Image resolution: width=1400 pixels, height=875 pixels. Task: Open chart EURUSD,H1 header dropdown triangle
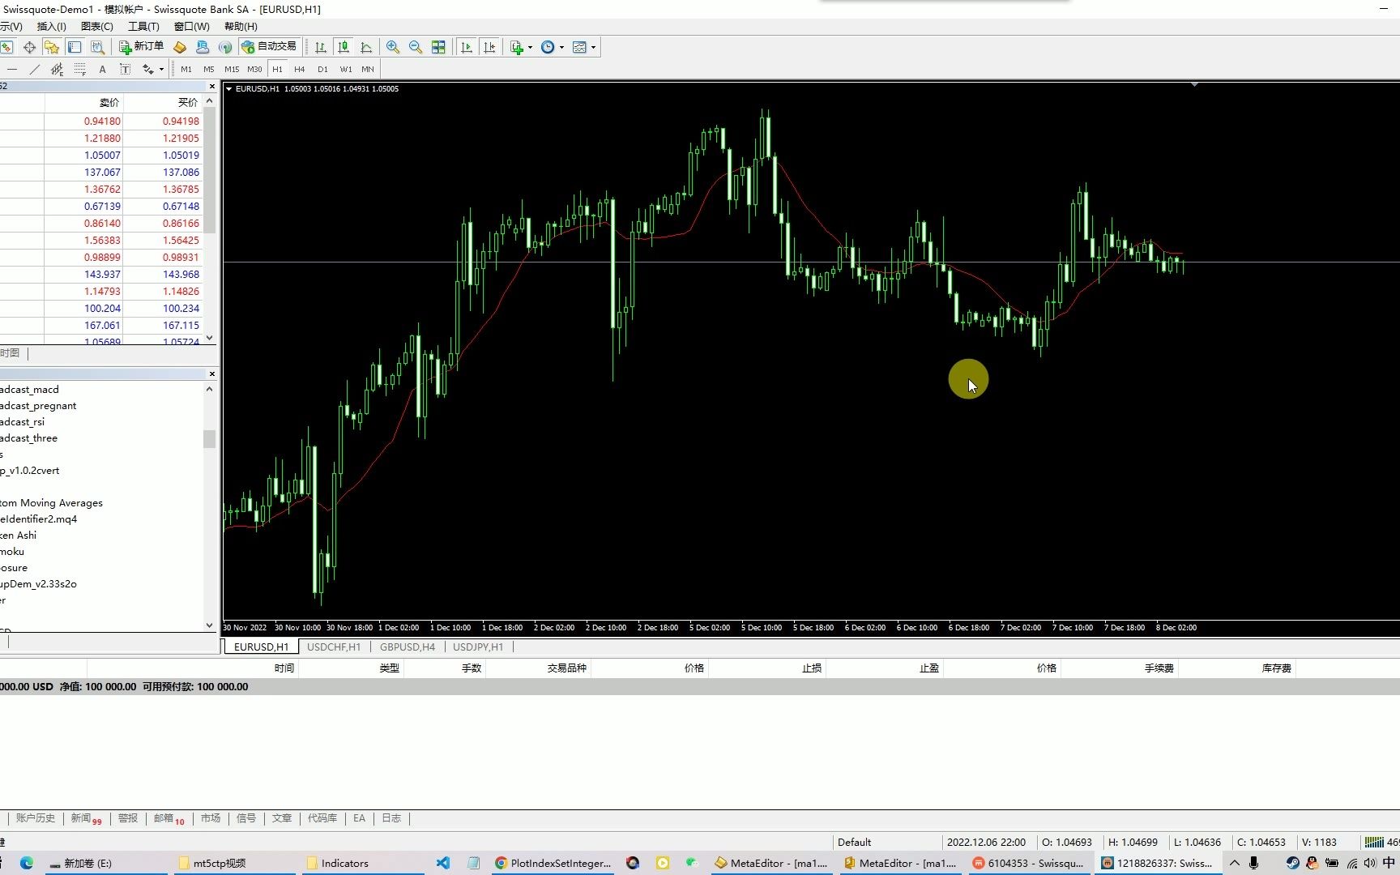229,89
